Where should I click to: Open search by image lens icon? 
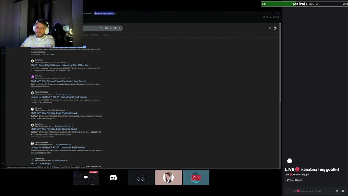pos(115,28)
